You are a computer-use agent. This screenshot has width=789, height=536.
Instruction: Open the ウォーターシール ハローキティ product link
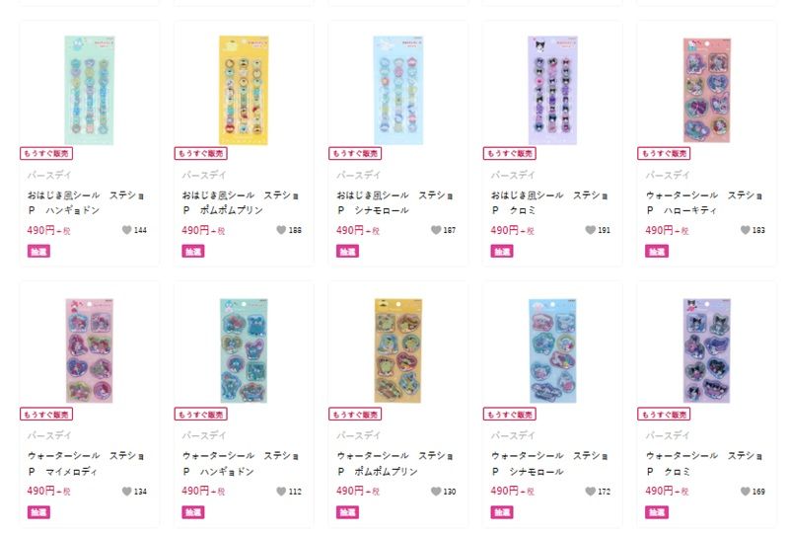point(704,202)
